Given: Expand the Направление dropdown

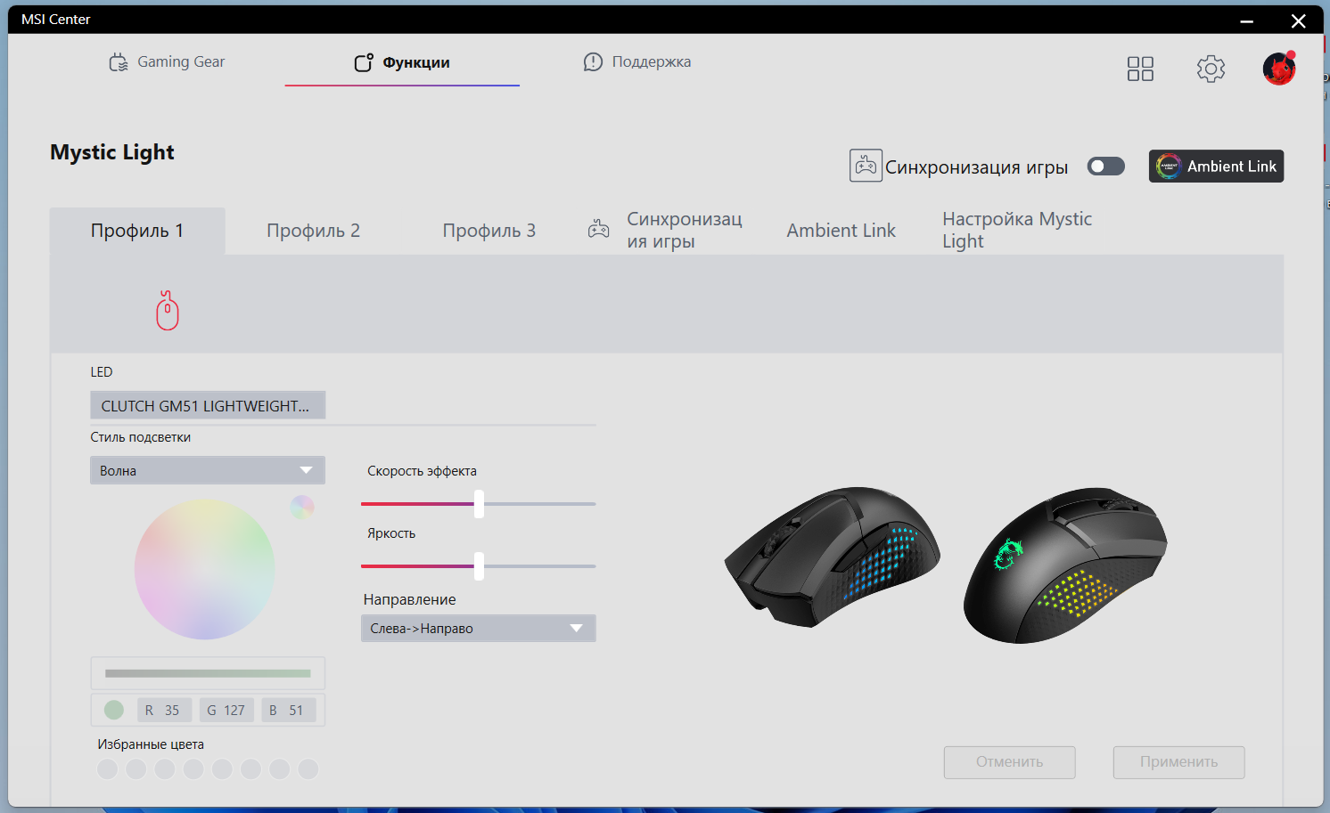Looking at the screenshot, I should (479, 629).
